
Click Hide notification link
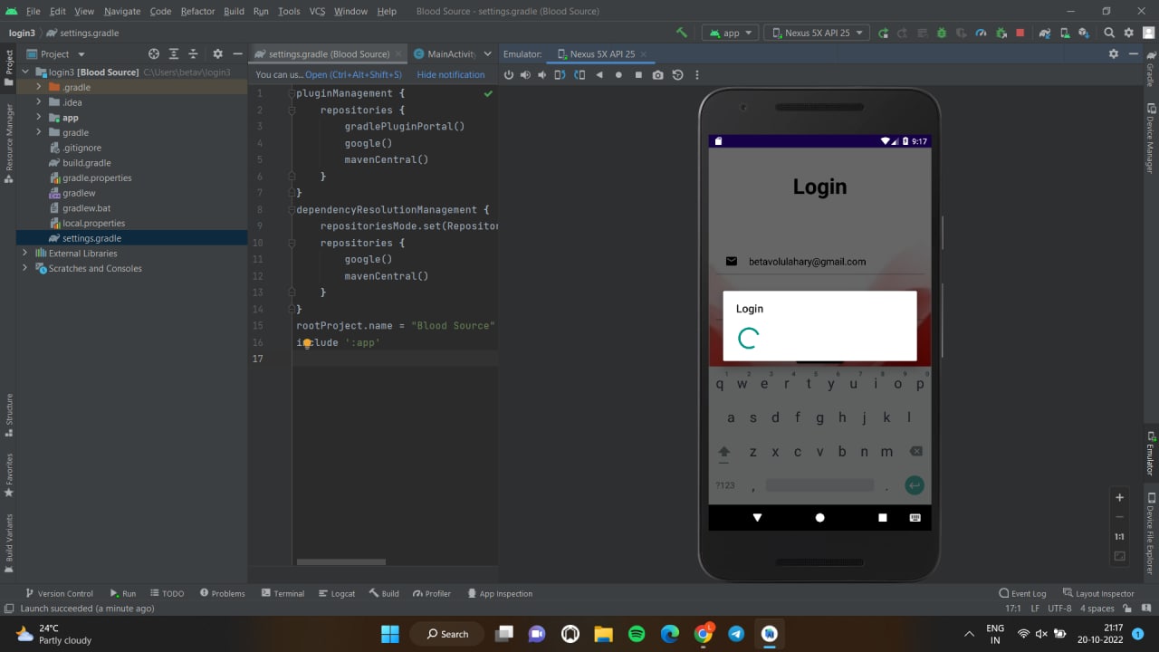pyautogui.click(x=451, y=75)
